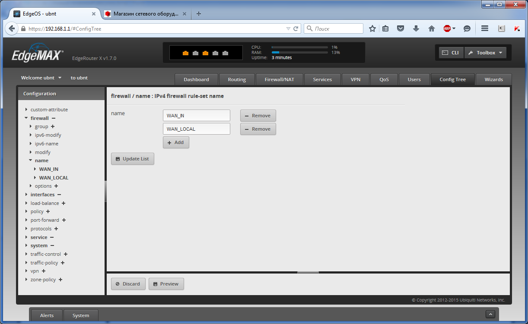Screen dimensions: 528x324
Task: Remove the WAN_IN rule-set name
Action: (x=258, y=115)
